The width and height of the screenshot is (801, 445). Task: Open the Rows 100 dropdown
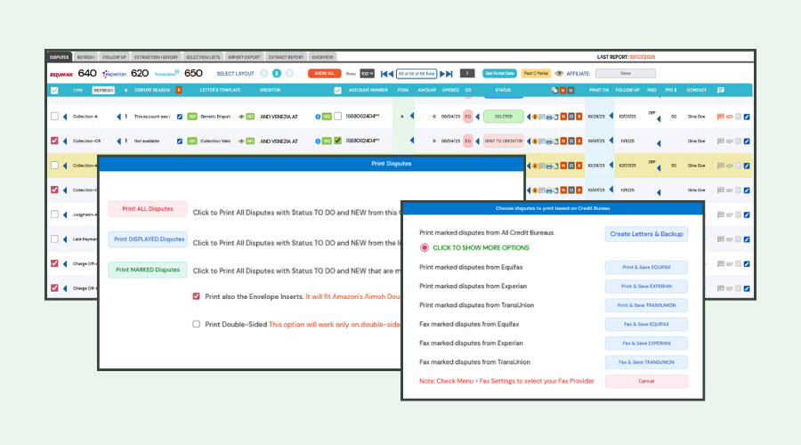367,74
